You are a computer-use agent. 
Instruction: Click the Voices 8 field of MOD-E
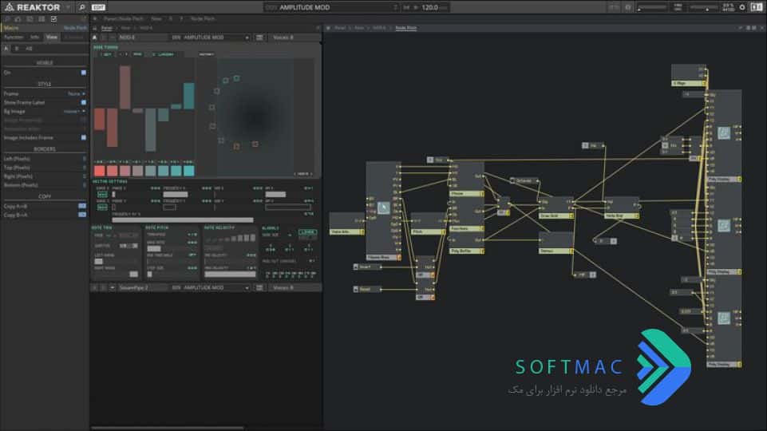pyautogui.click(x=294, y=38)
